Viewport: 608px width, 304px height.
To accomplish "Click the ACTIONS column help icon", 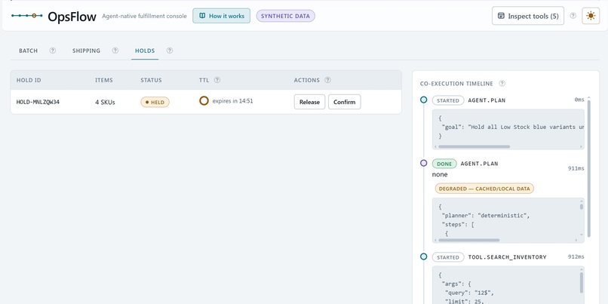I will click(x=327, y=80).
